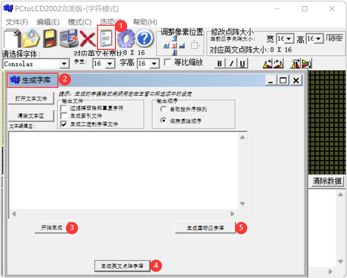Shift pixels left with the left arrow

[x=166, y=46]
